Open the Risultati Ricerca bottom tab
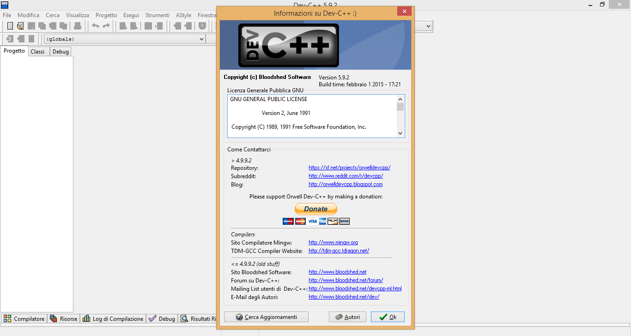The width and height of the screenshot is (631, 336). [198, 318]
